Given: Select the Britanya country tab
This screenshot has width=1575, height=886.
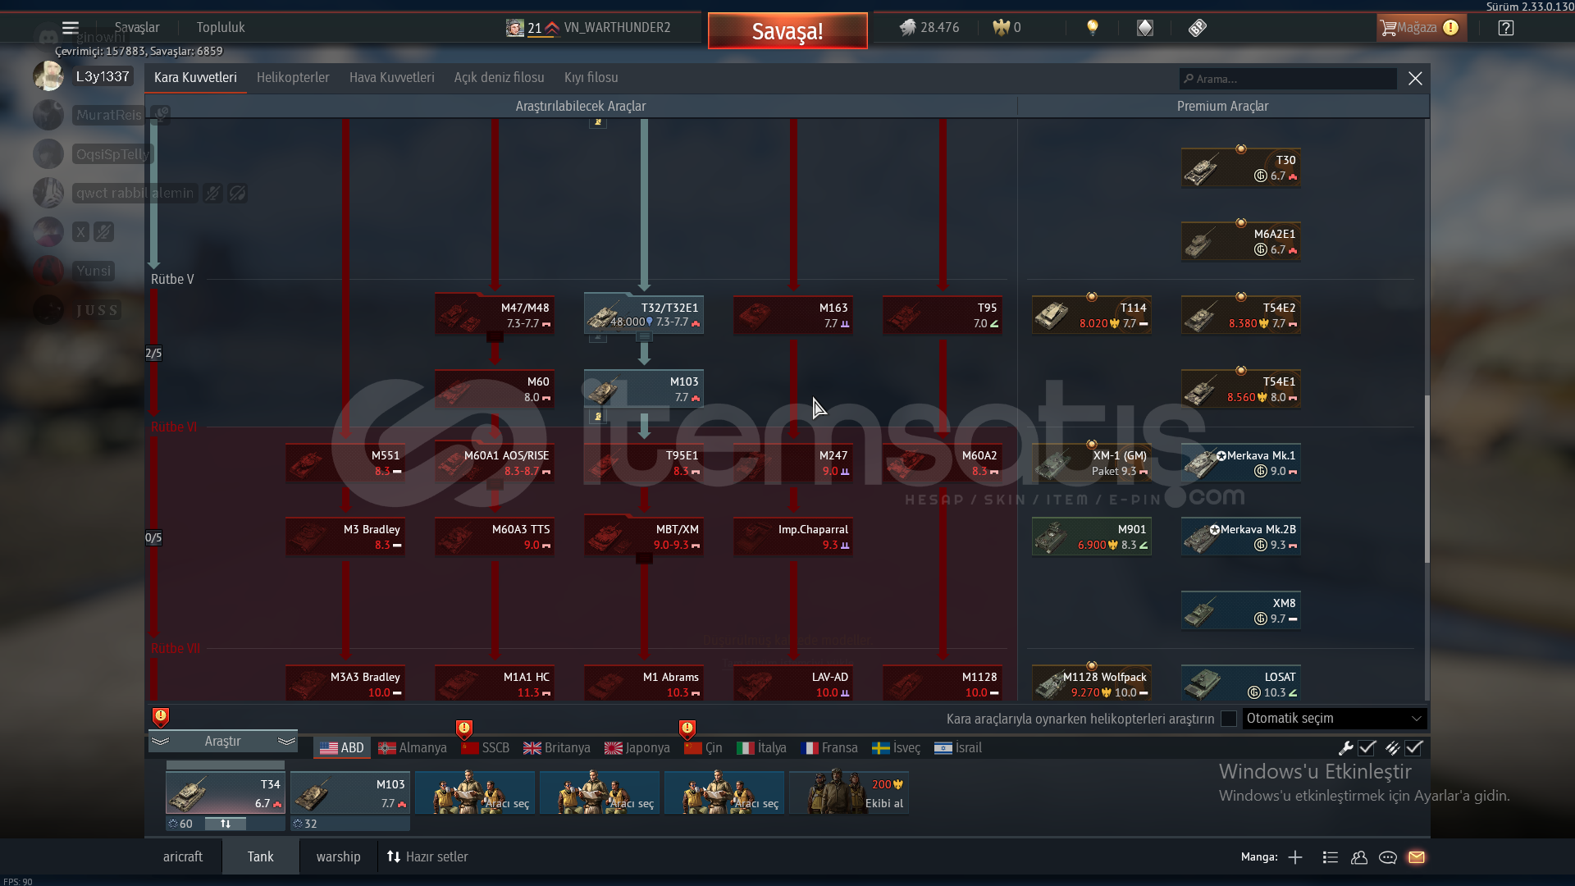Looking at the screenshot, I should (x=557, y=748).
